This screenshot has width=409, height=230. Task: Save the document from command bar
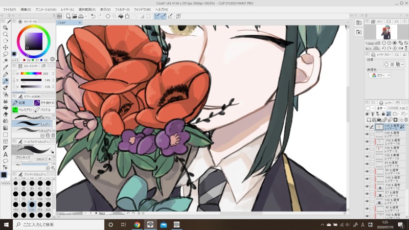tap(81, 16)
